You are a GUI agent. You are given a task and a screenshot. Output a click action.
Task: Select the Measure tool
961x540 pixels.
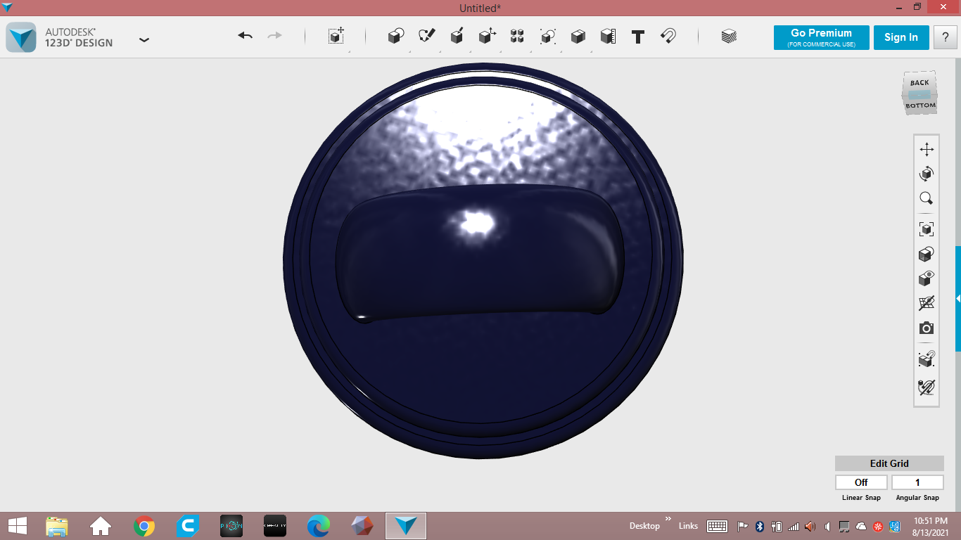click(x=609, y=37)
